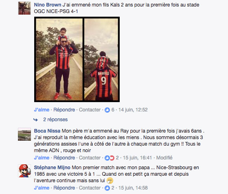Click the thumbs-up reaction icon on Stéphane Mijno's comment
This screenshot has width=228, height=194.
point(107,188)
